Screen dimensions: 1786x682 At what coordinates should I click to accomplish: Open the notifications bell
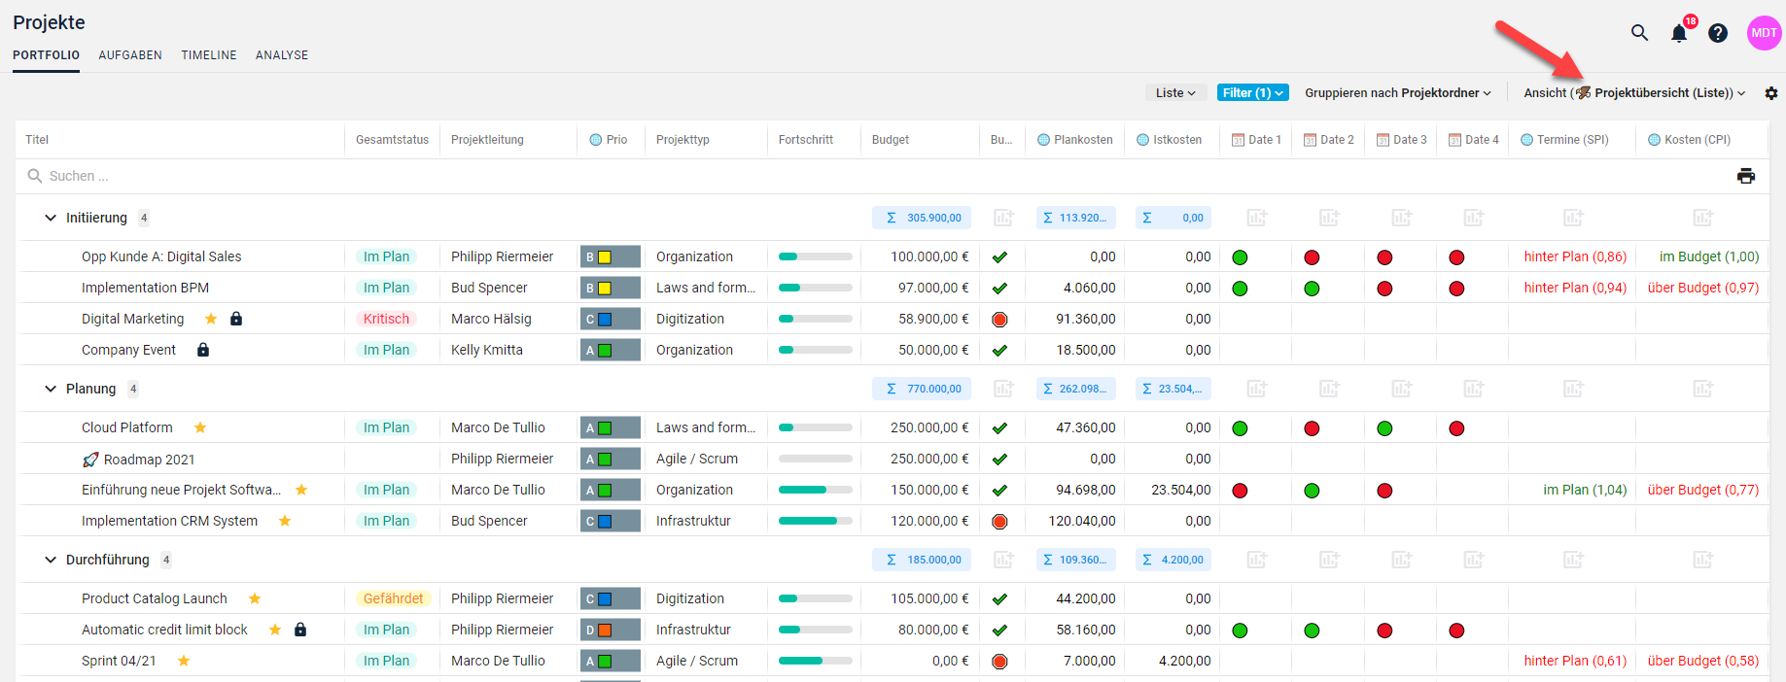tap(1679, 34)
